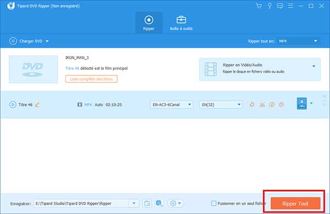Open the EN(32) subtitle dropdown
The width and height of the screenshot is (330, 214).
(221, 105)
